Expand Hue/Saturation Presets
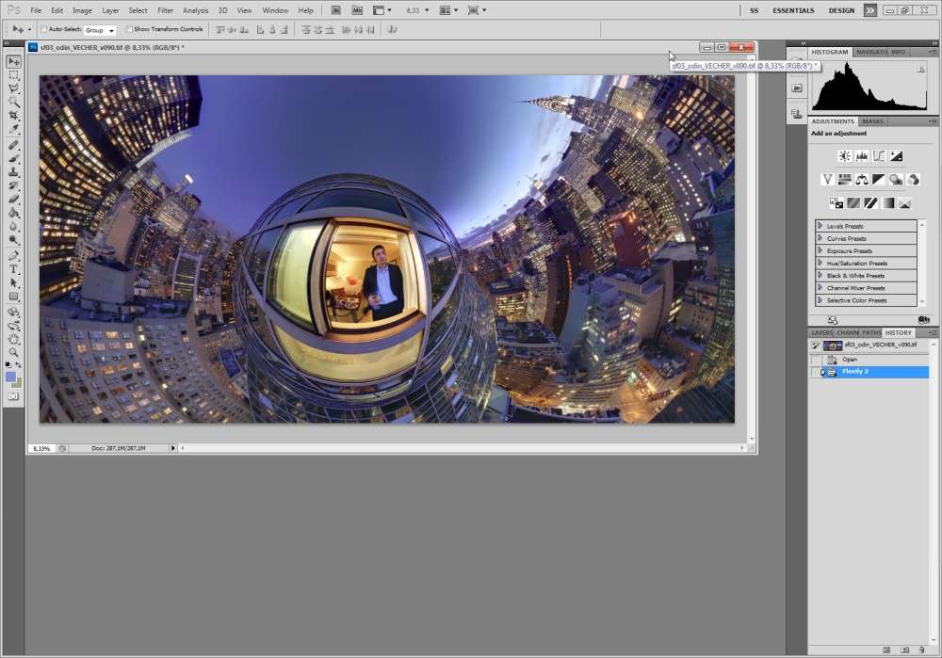Screen dimensions: 942x658 point(820,264)
